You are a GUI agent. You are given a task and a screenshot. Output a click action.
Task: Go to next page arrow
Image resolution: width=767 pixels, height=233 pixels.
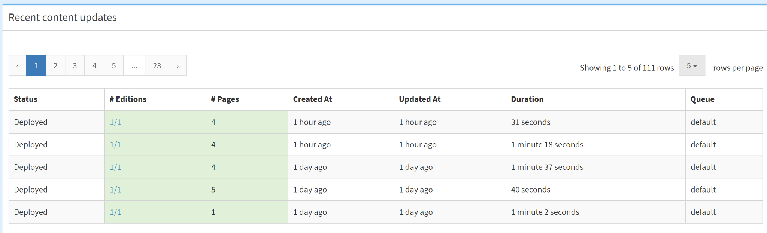pyautogui.click(x=178, y=65)
